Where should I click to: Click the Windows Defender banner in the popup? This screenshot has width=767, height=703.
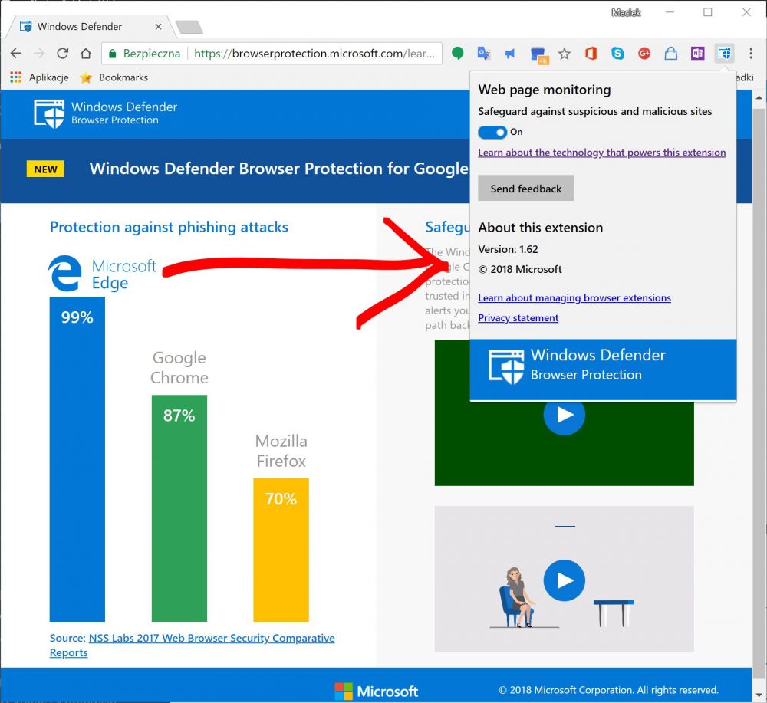coord(603,370)
